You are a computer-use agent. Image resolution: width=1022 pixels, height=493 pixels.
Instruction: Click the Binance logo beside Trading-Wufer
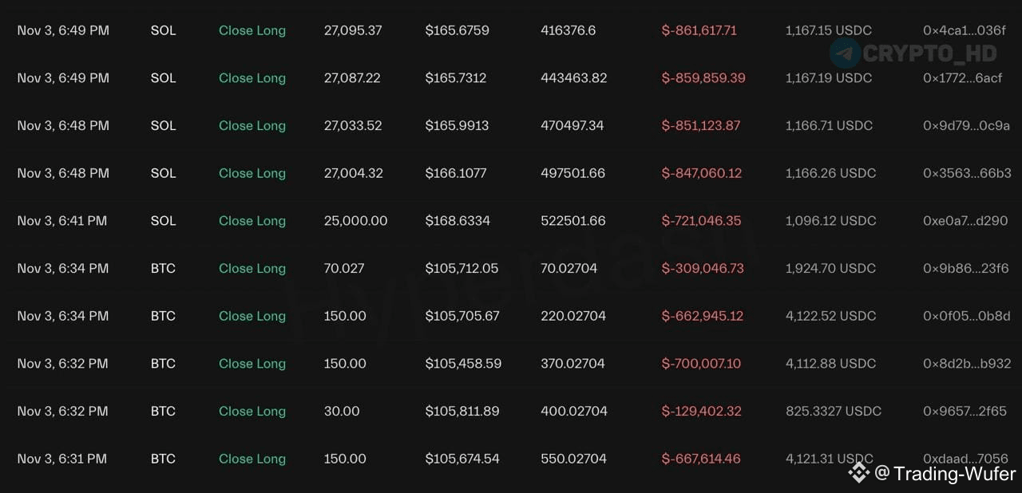click(858, 473)
